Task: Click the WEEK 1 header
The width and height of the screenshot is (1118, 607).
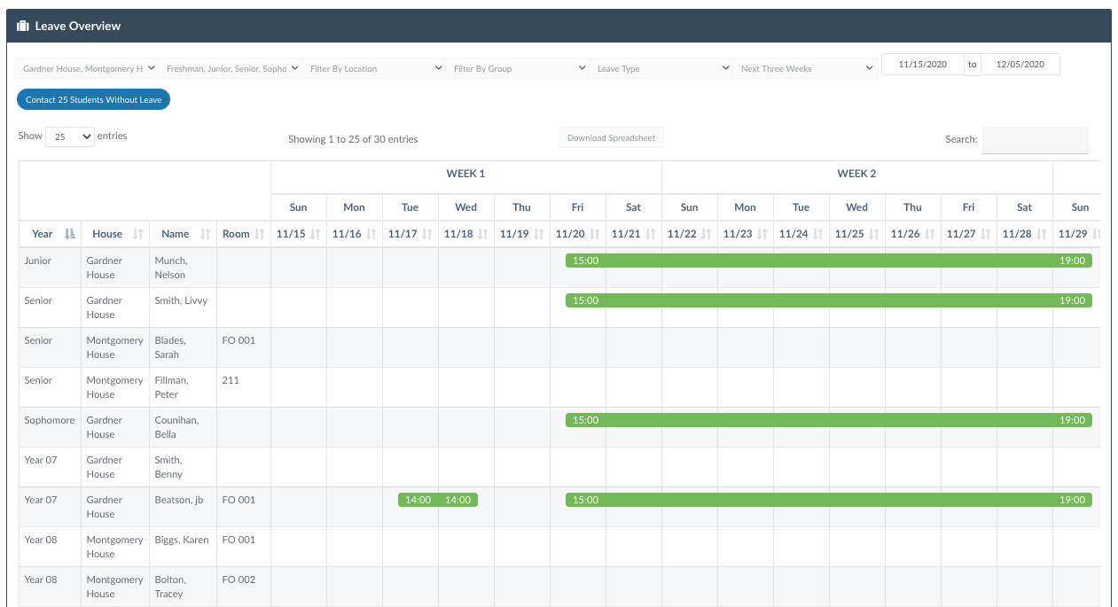Action: coord(465,174)
